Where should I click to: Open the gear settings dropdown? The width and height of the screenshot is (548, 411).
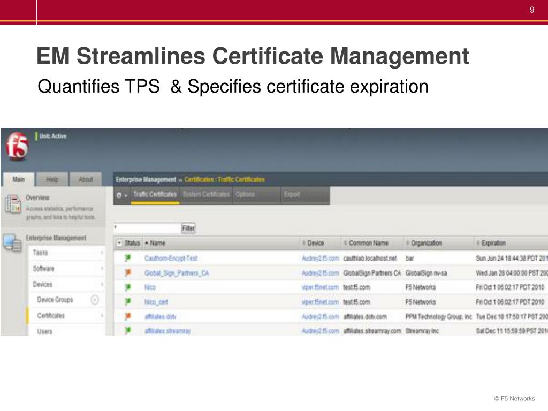[x=121, y=195]
